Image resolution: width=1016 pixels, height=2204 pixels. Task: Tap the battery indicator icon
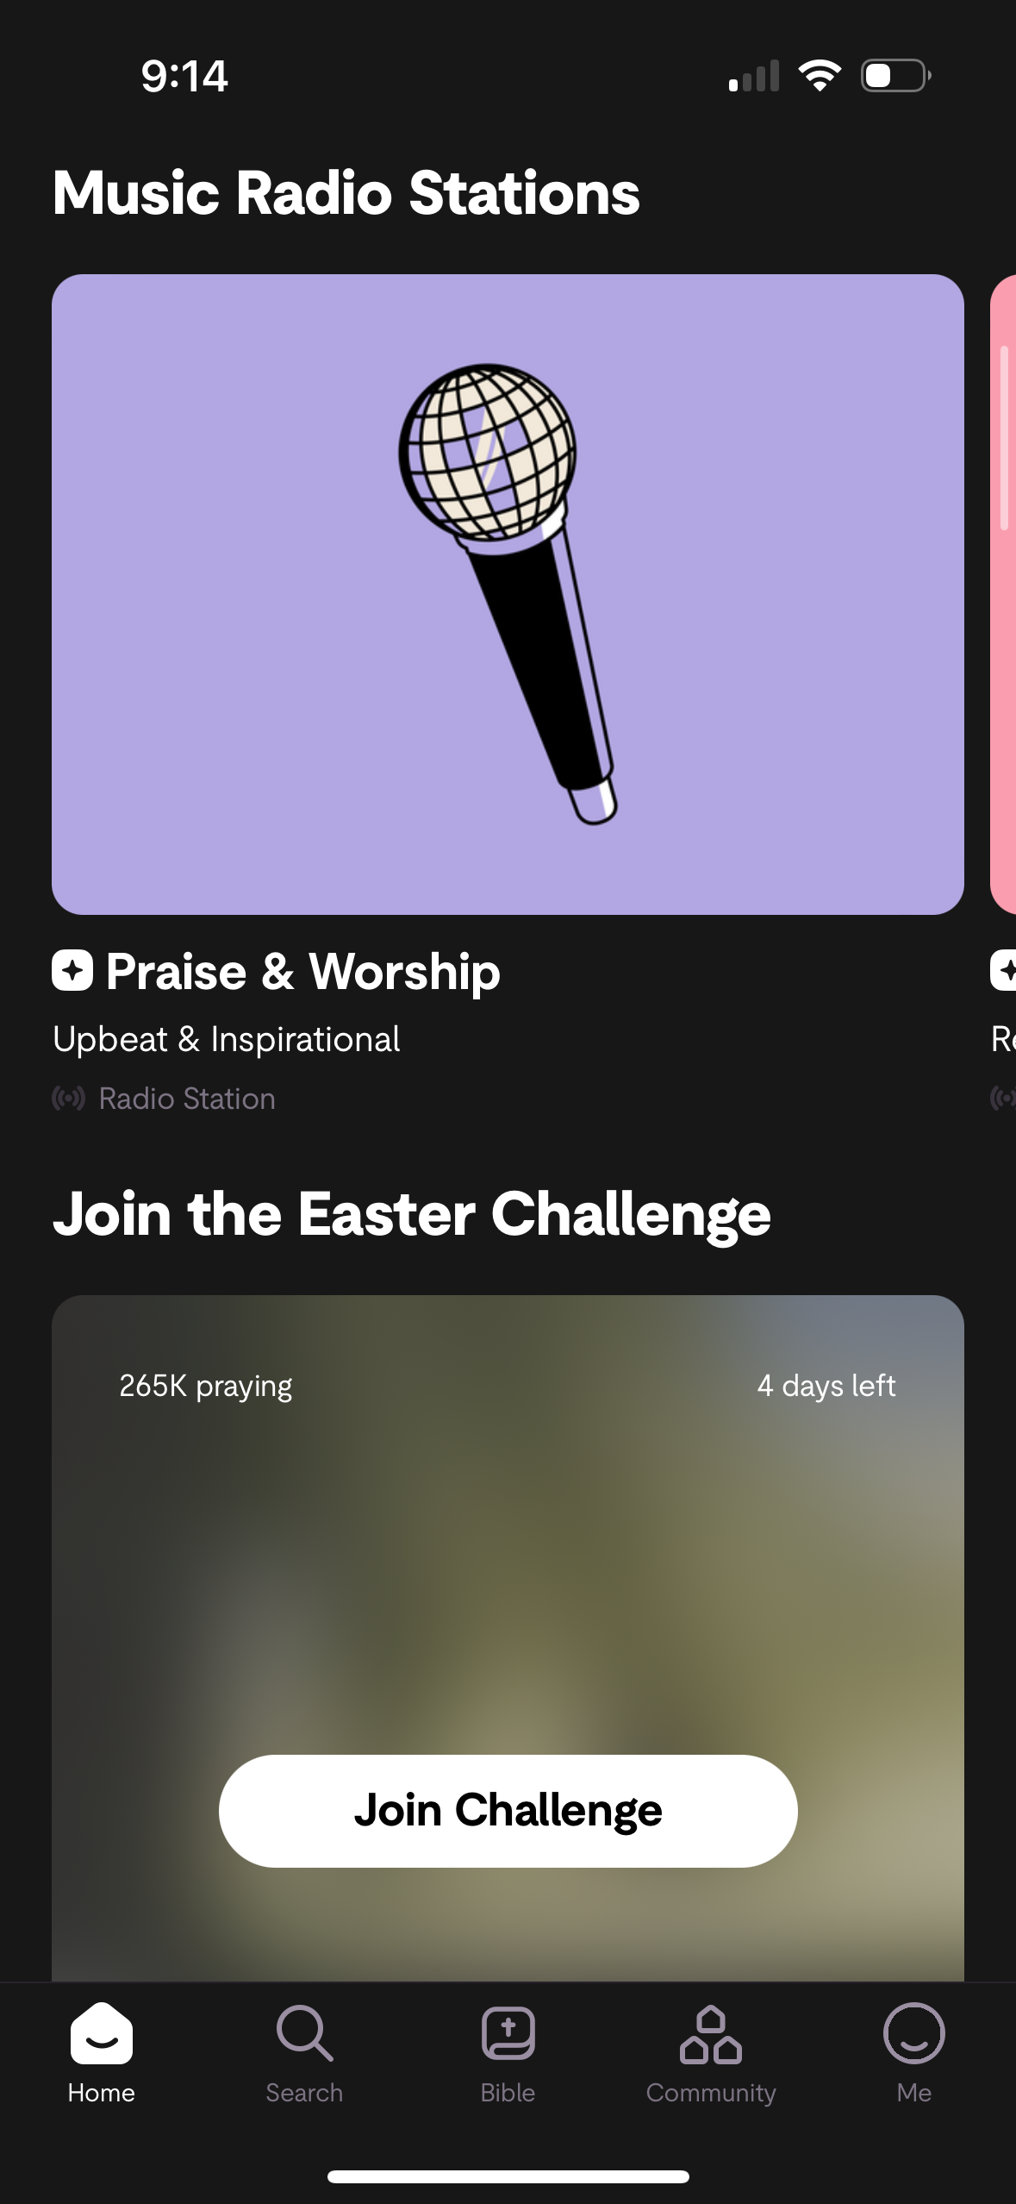(895, 76)
